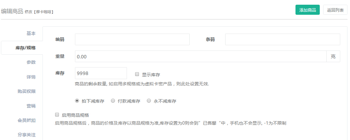Screen dimensions: 350x140
Task: Click the 返回列表 button
Action: pyautogui.click(x=335, y=10)
